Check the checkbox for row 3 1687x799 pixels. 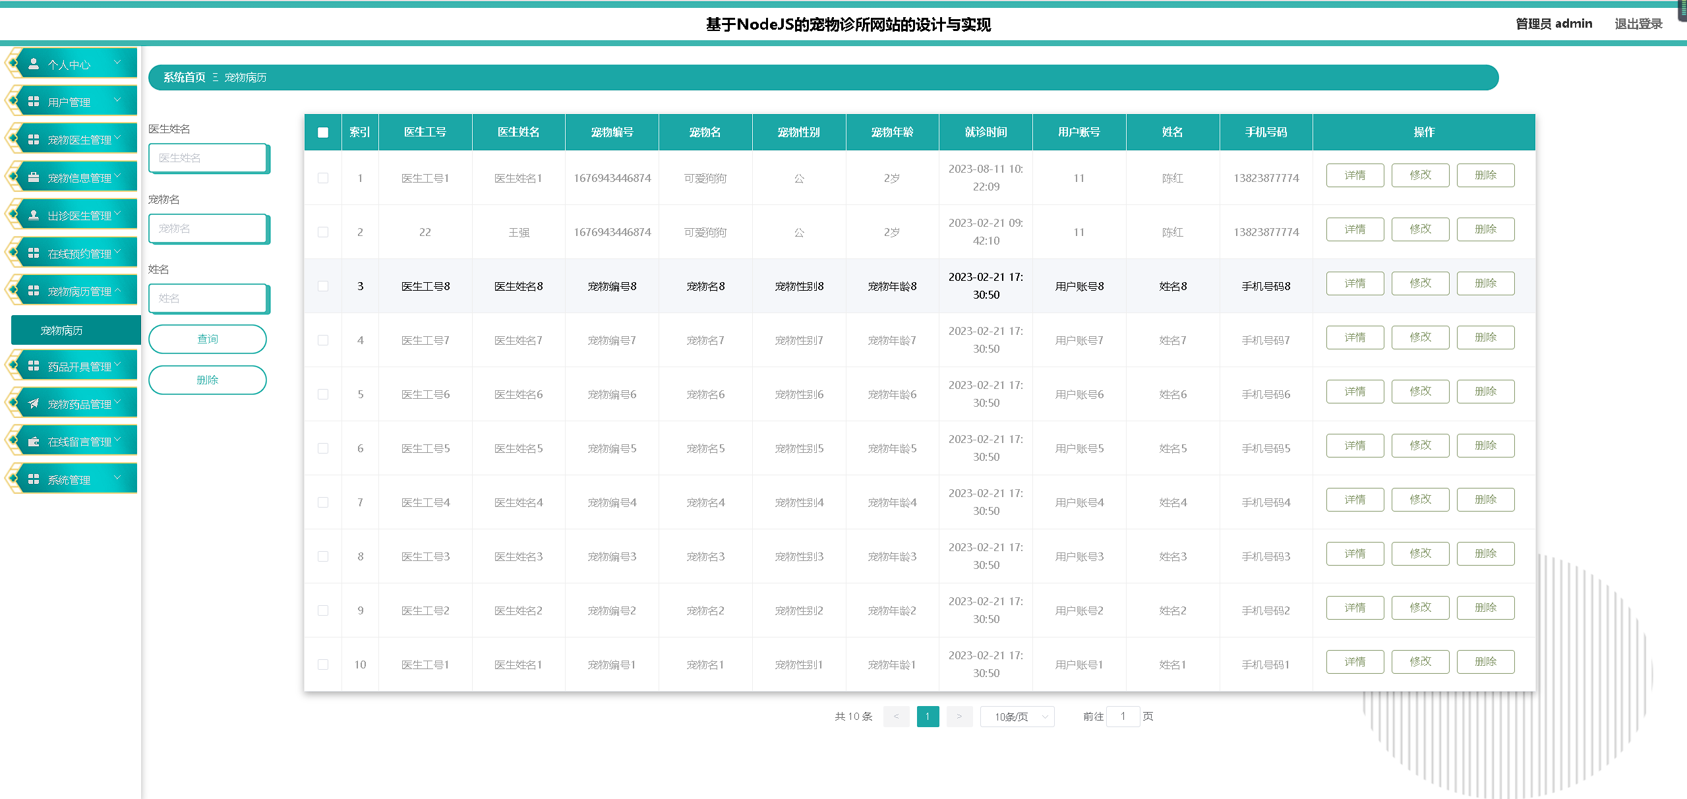tap(323, 286)
